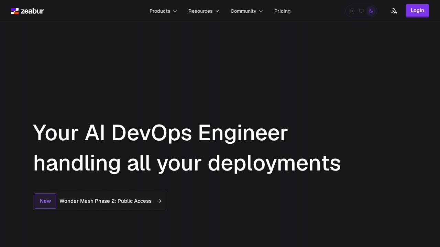Screen dimensions: 440x247
Task: Select dark theme moon icon
Action: (x=371, y=11)
